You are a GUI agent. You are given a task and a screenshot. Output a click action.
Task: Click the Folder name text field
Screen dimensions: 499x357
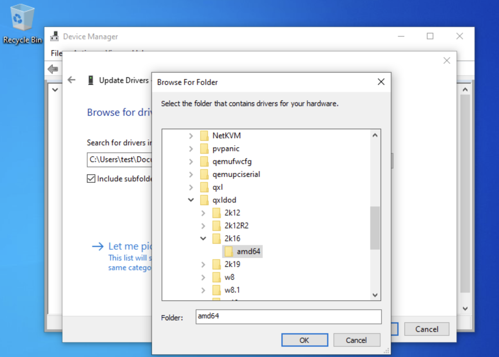288,316
